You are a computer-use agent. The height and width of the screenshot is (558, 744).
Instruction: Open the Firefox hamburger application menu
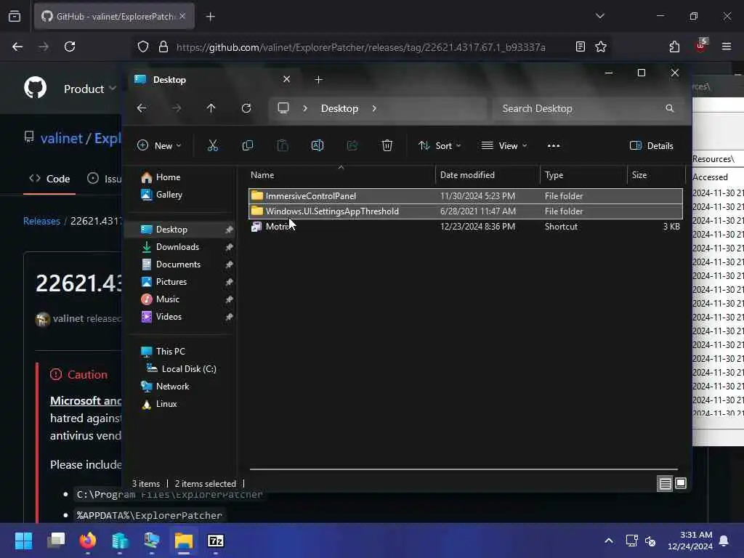(727, 46)
